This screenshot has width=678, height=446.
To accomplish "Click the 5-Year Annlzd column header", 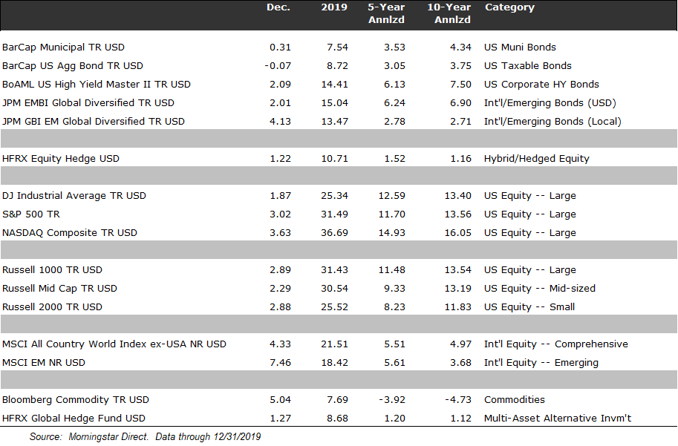I will point(386,13).
